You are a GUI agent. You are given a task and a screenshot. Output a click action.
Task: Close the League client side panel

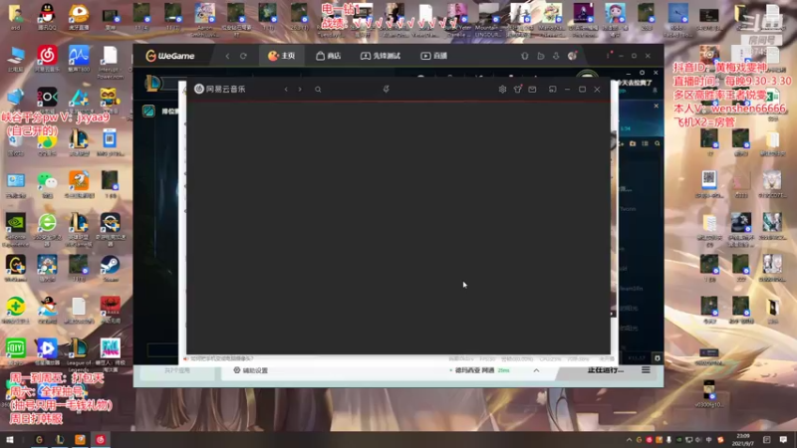[657, 106]
